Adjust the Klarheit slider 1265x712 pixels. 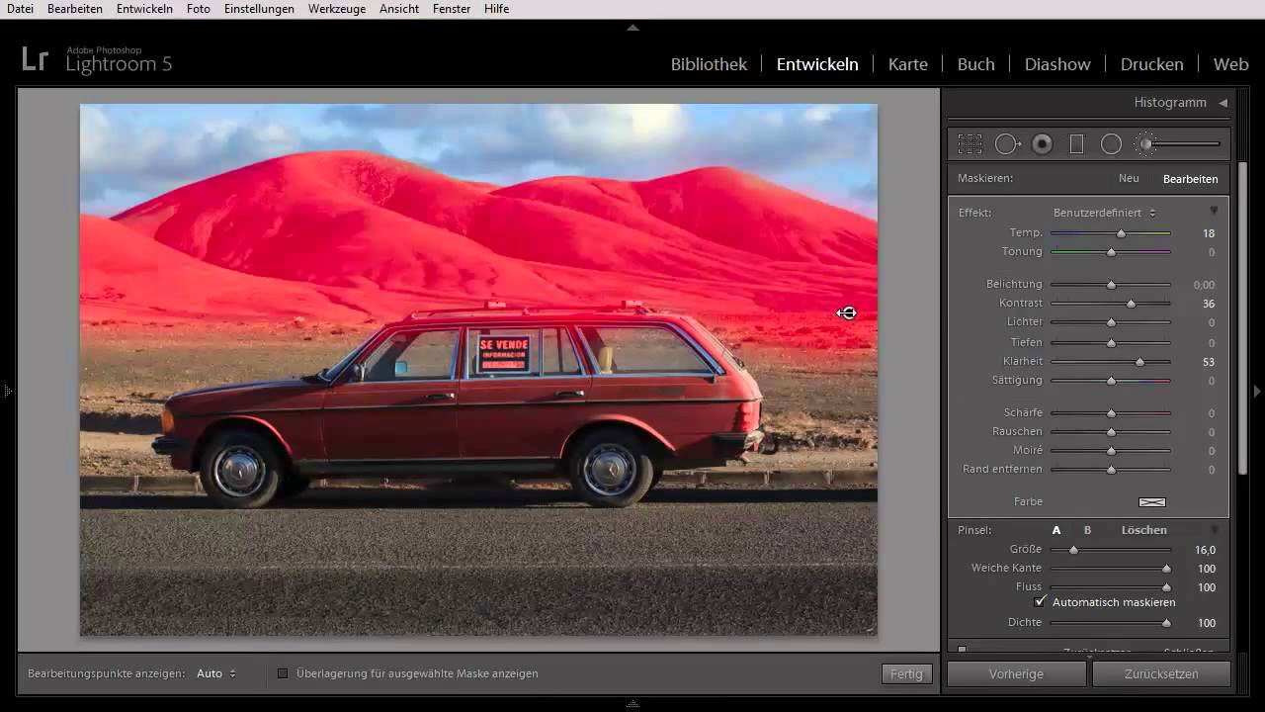click(x=1139, y=362)
